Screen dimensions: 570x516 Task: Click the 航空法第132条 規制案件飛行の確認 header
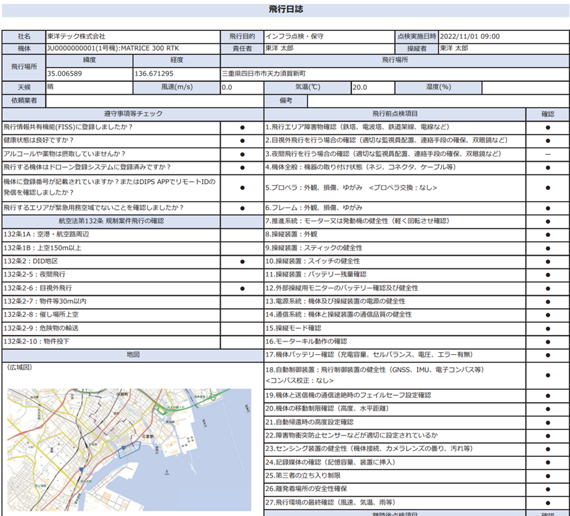coord(111,221)
